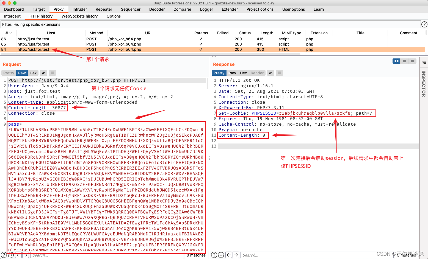Image resolution: width=428 pixels, height=259 pixels.
Task: Select stacked horizontal layout icon
Action: pyautogui.click(x=404, y=61)
